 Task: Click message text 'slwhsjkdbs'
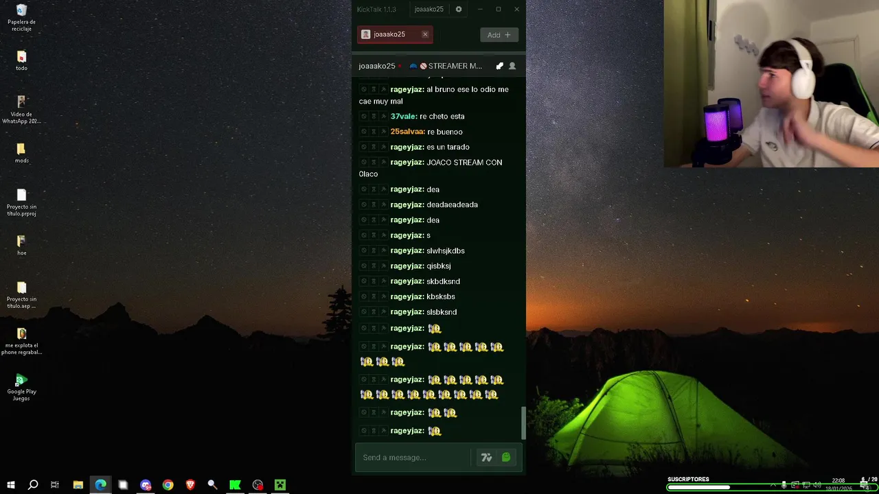click(x=446, y=250)
